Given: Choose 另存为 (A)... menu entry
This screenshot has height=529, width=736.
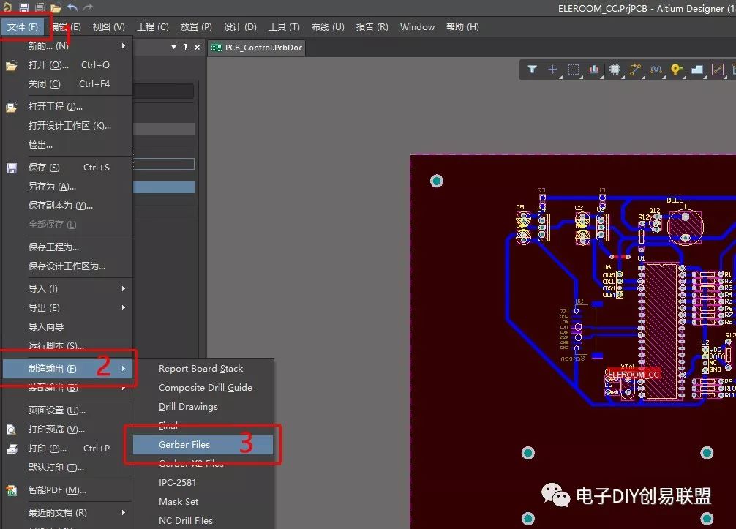Looking at the screenshot, I should tap(67, 187).
